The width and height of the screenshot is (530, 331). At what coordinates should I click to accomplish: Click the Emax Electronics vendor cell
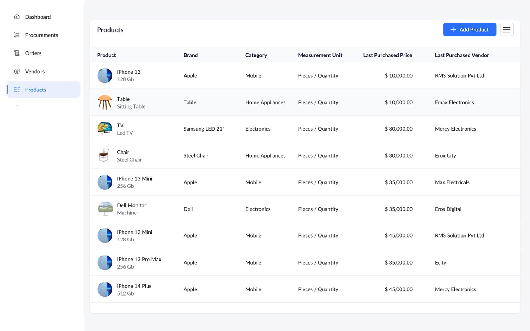pyautogui.click(x=454, y=102)
